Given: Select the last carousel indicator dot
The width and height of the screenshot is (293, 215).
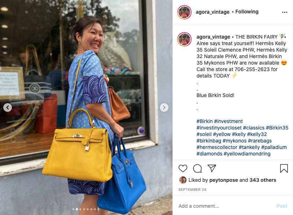Looking at the screenshot, I should (x=98, y=209).
